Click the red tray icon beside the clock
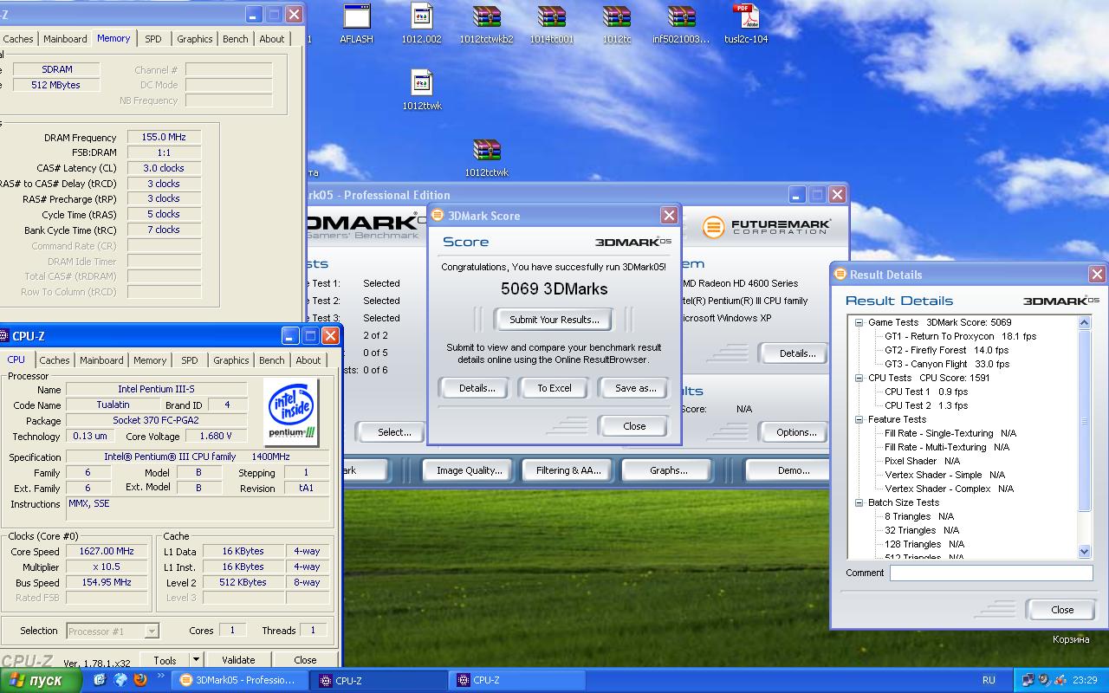The image size is (1109, 693). pyautogui.click(x=1060, y=680)
